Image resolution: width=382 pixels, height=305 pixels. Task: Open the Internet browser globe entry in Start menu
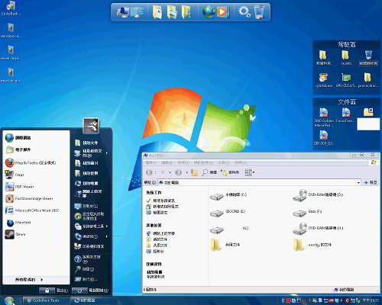[x=18, y=137]
